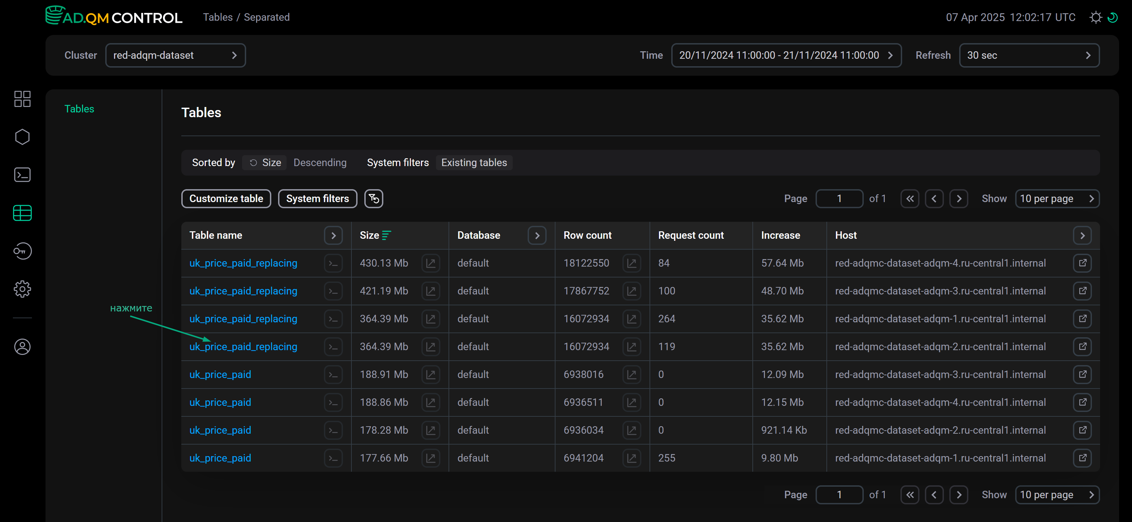The height and width of the screenshot is (522, 1132).
Task: Open the dashboard grid icon in sidebar
Action: coord(22,99)
